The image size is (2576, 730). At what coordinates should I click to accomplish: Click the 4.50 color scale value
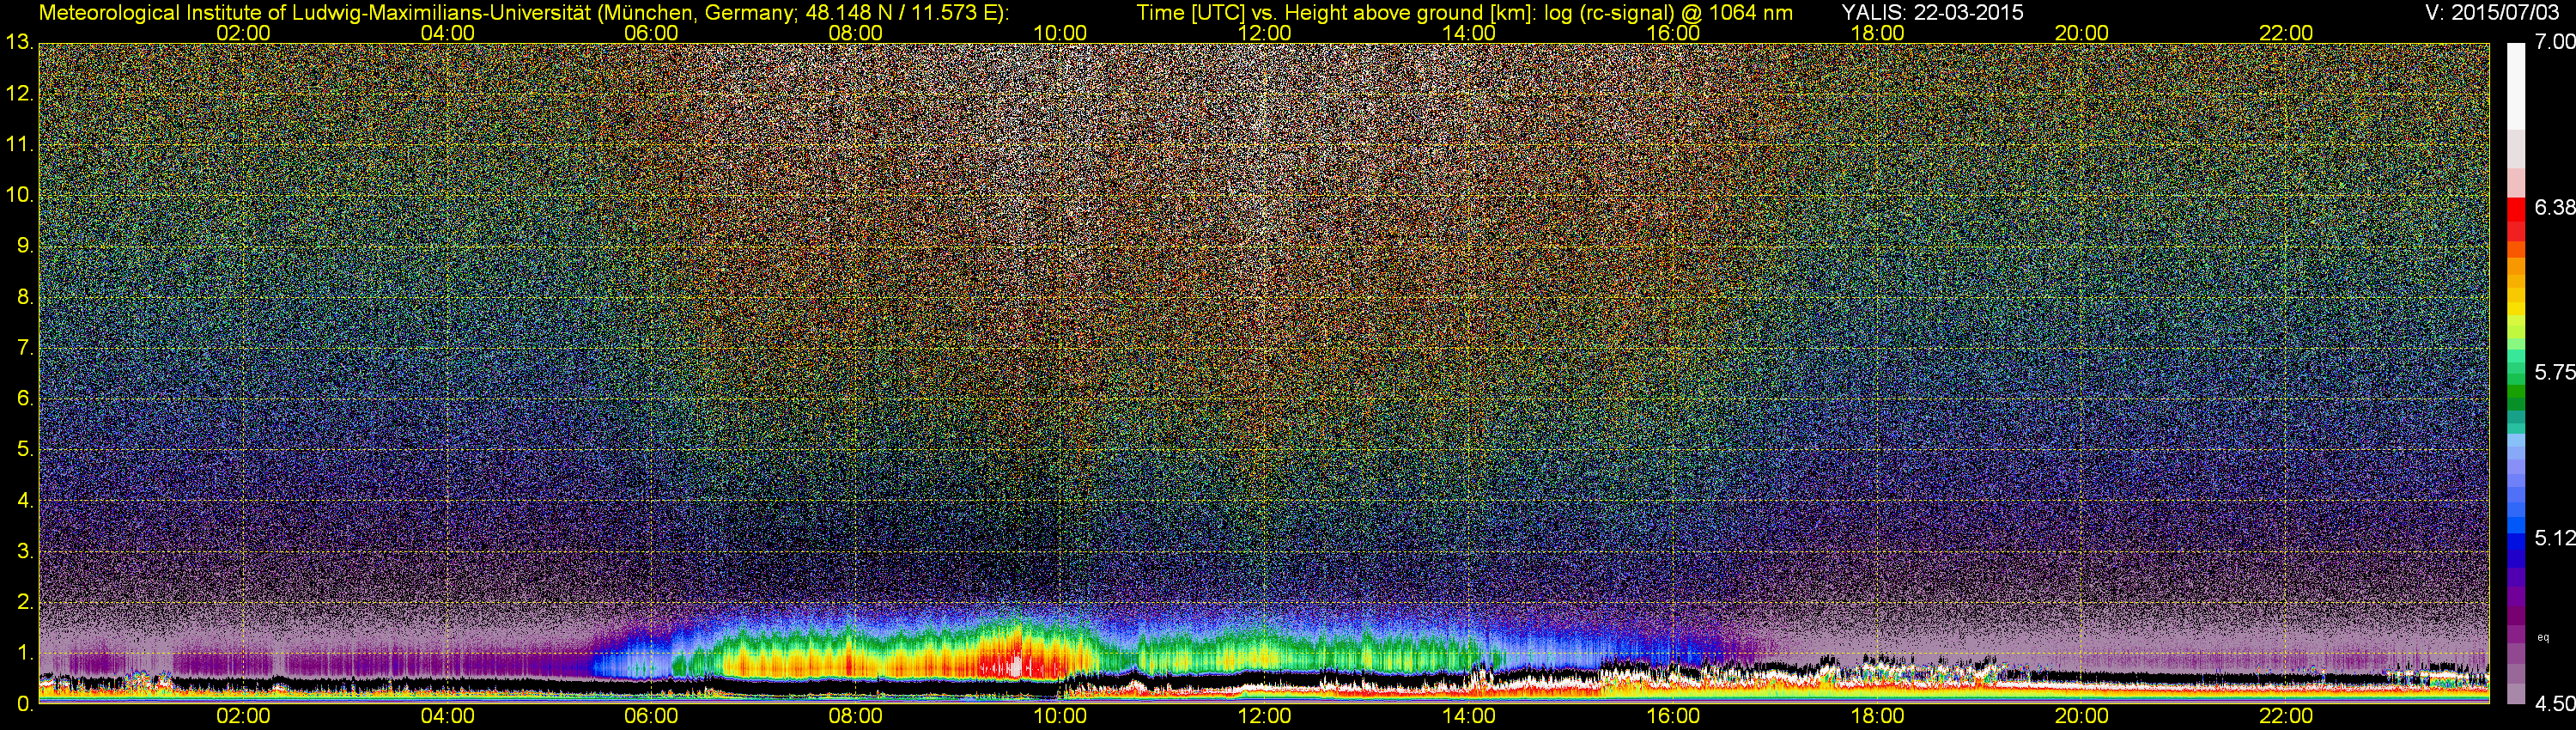click(2555, 704)
